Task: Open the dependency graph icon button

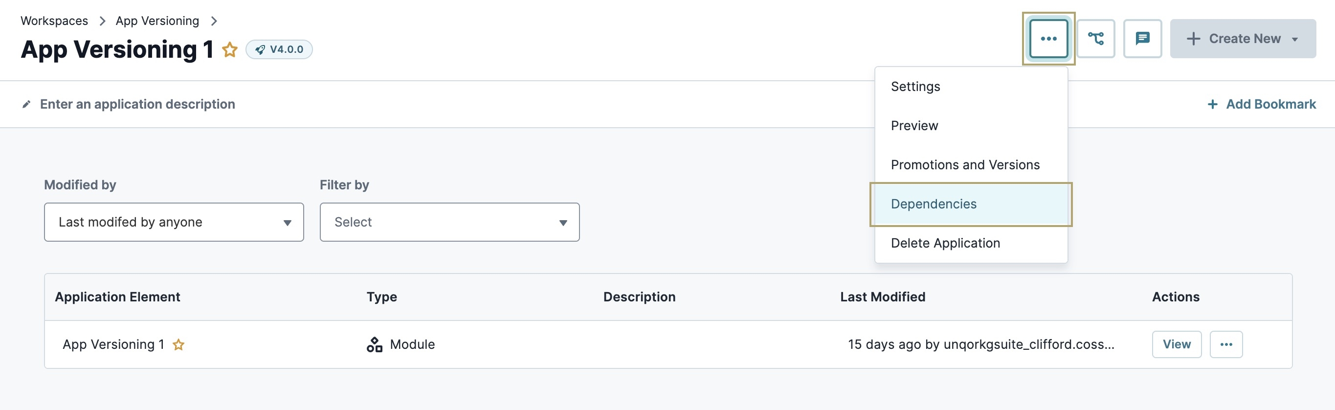Action: click(x=1095, y=38)
